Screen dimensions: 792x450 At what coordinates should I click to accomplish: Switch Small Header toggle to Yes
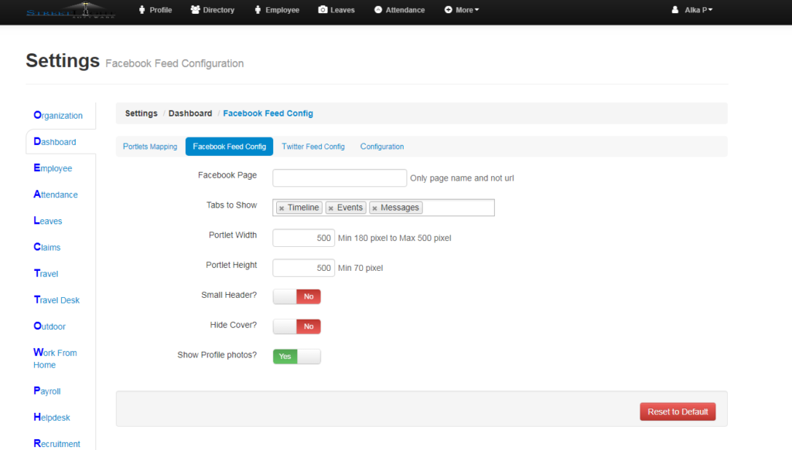point(286,296)
